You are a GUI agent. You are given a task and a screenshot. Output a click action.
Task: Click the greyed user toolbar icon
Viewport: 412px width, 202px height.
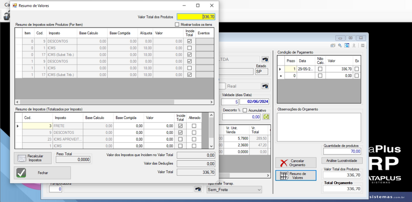pos(354,45)
